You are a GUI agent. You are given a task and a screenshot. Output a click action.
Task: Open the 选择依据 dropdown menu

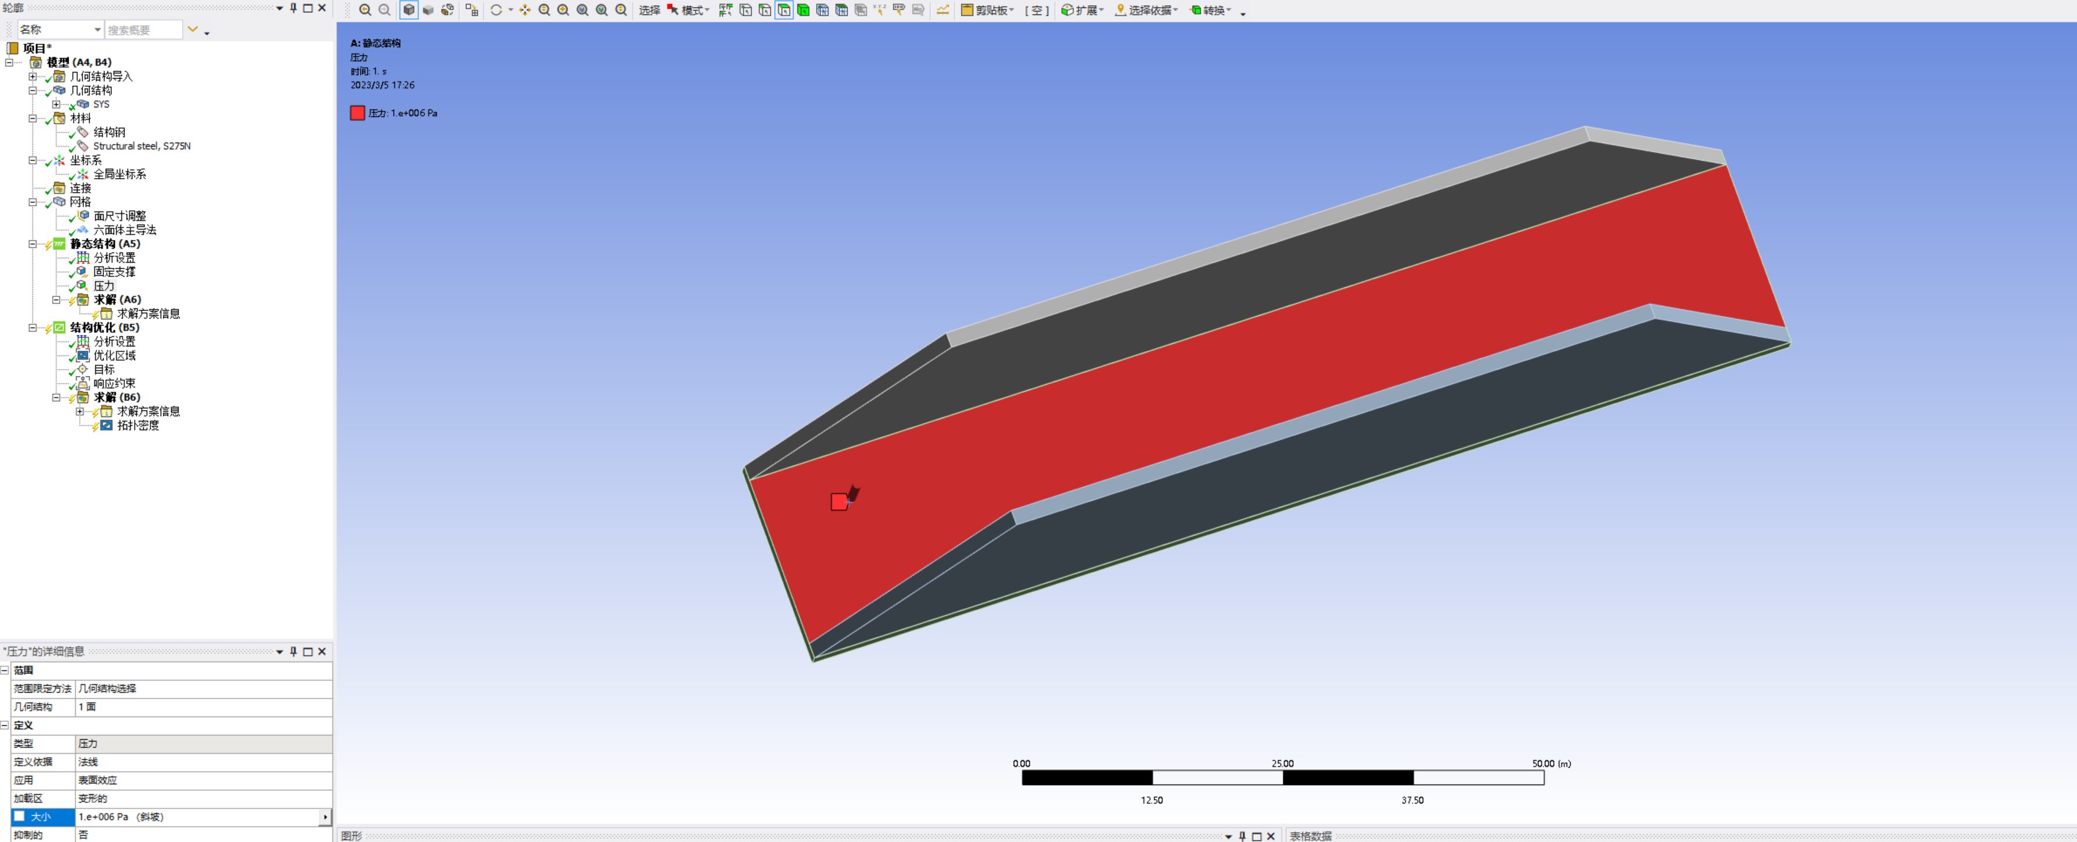1145,10
